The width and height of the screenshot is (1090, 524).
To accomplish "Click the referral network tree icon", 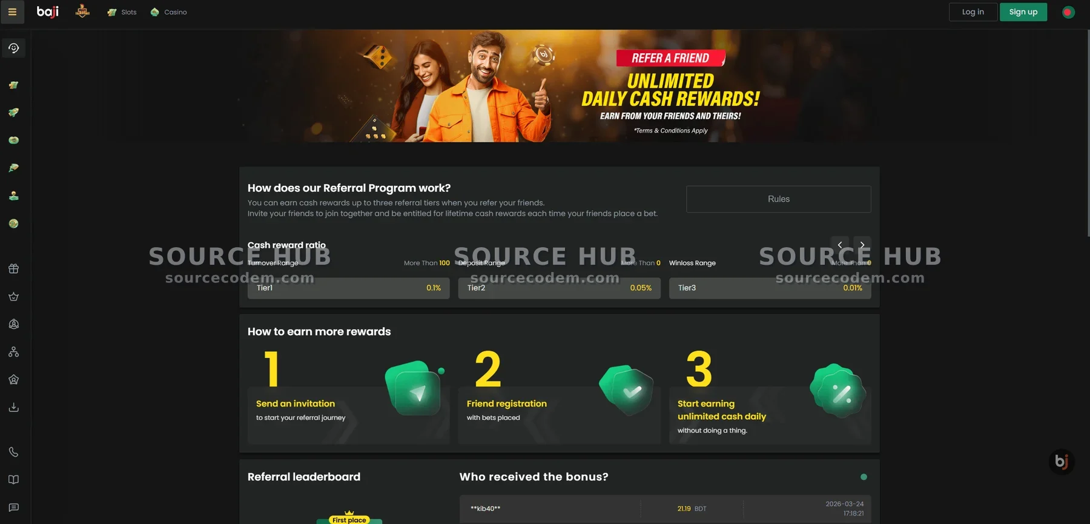I will coord(13,352).
